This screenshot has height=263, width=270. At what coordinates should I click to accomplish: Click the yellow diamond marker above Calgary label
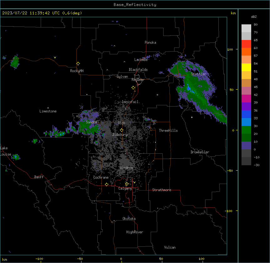coord(127,184)
